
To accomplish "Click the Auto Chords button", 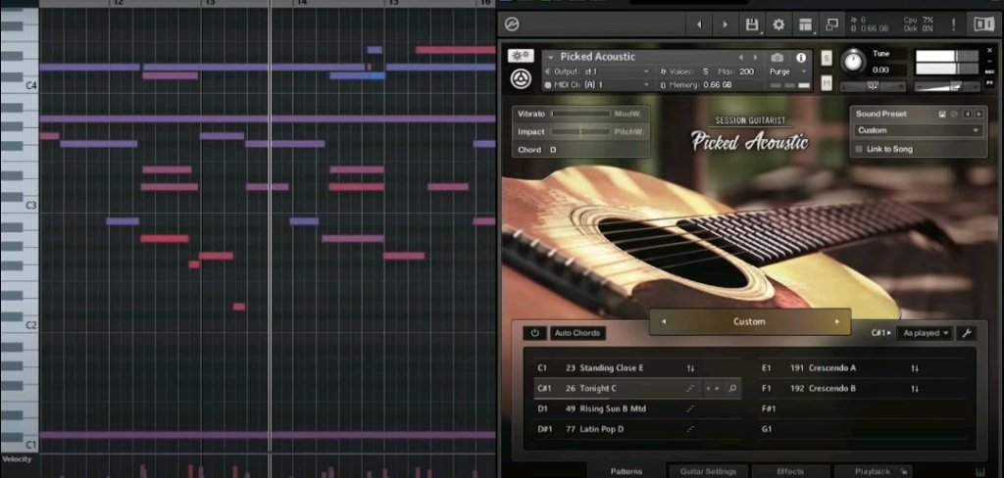I will tap(577, 333).
